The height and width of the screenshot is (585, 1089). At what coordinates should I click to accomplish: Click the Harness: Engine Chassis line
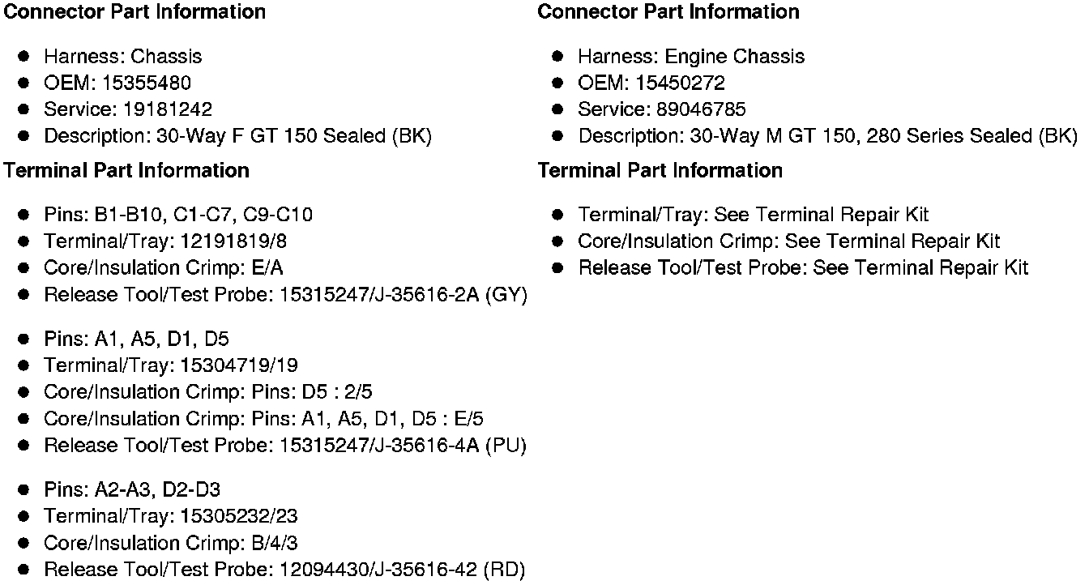point(691,57)
